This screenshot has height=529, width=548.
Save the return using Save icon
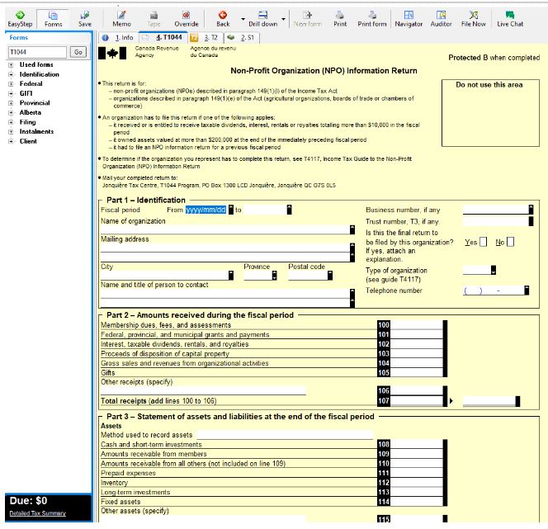click(x=84, y=19)
